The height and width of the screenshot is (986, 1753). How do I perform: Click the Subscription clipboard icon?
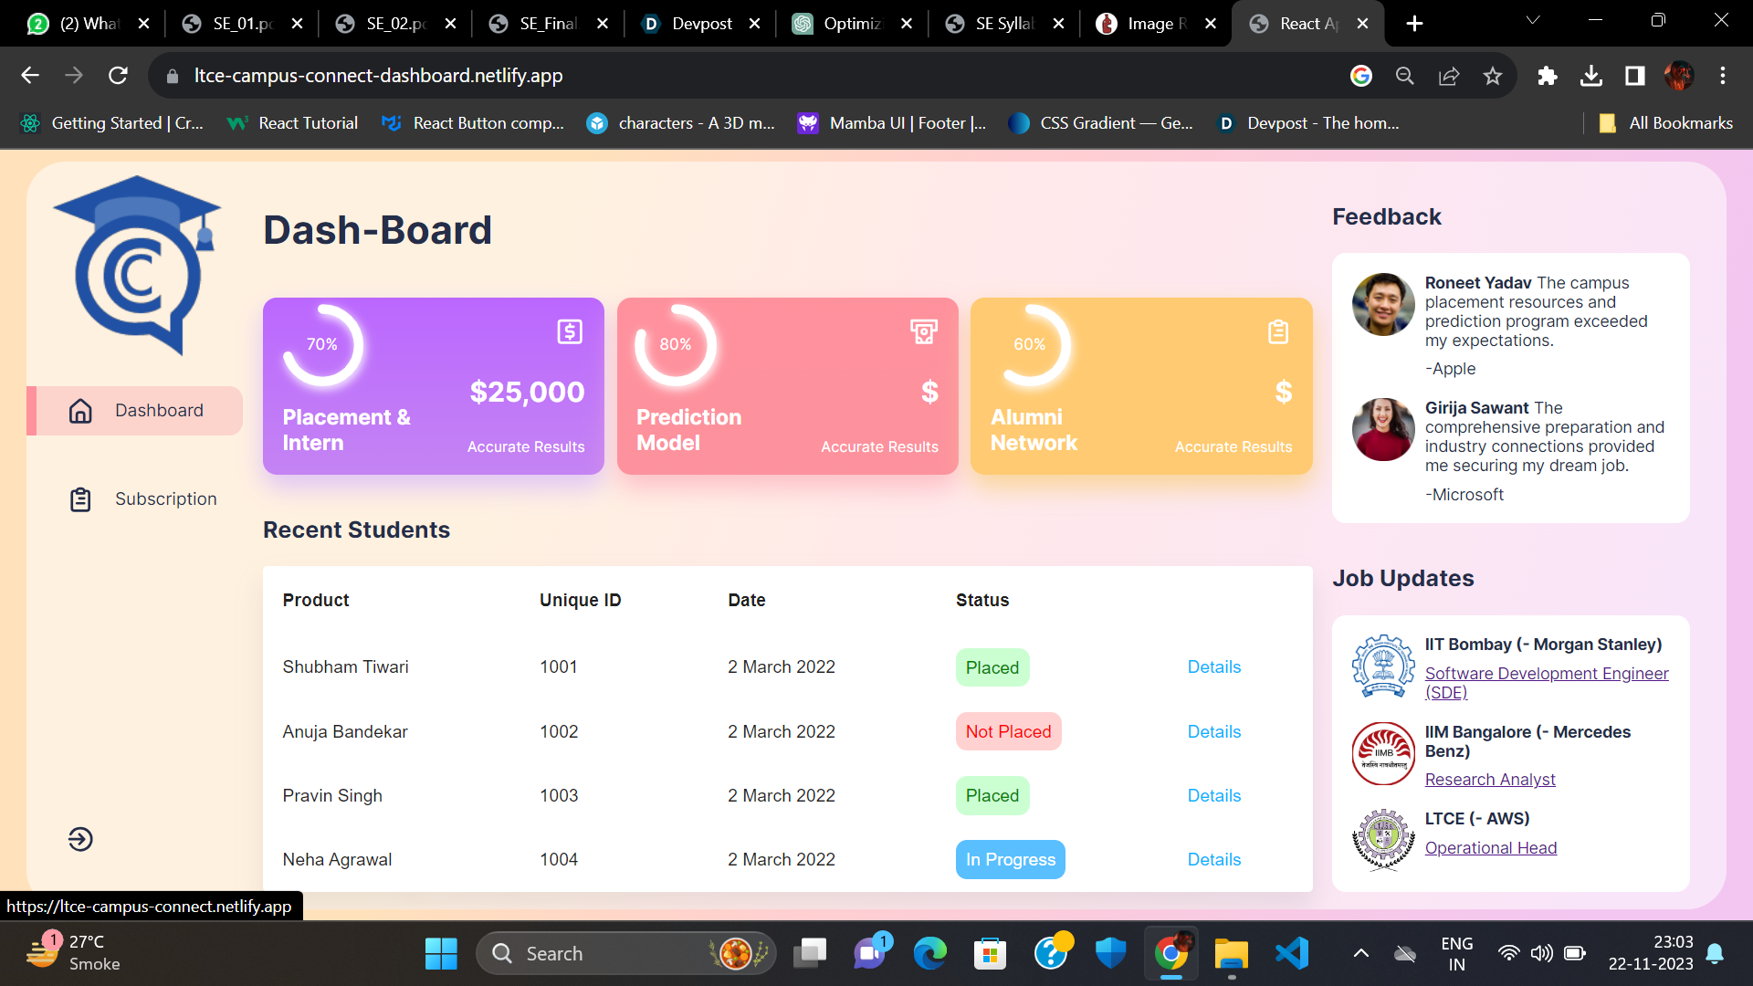[80, 499]
